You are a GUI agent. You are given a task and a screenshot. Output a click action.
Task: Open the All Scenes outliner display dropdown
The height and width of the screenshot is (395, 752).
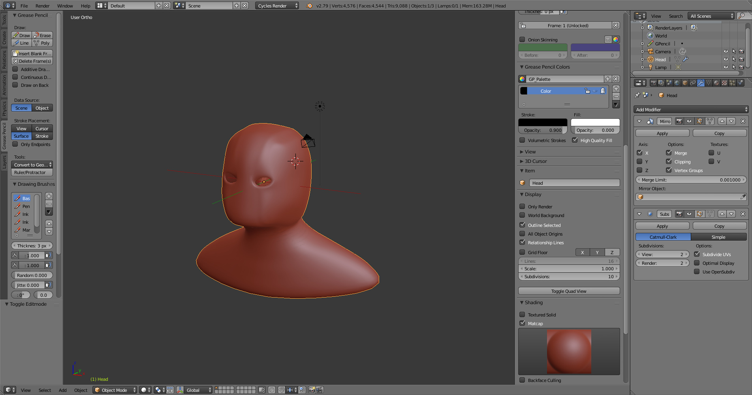tap(711, 16)
